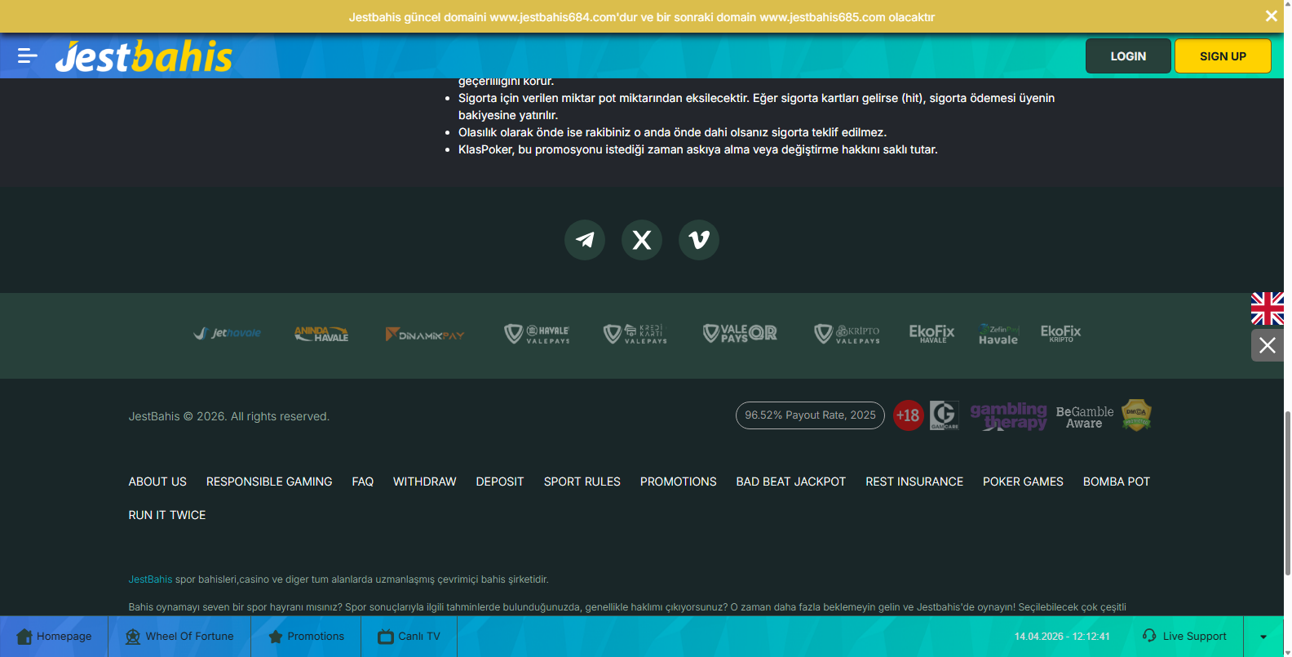Open the DMCA protected badge
1292x657 pixels.
click(x=1136, y=415)
